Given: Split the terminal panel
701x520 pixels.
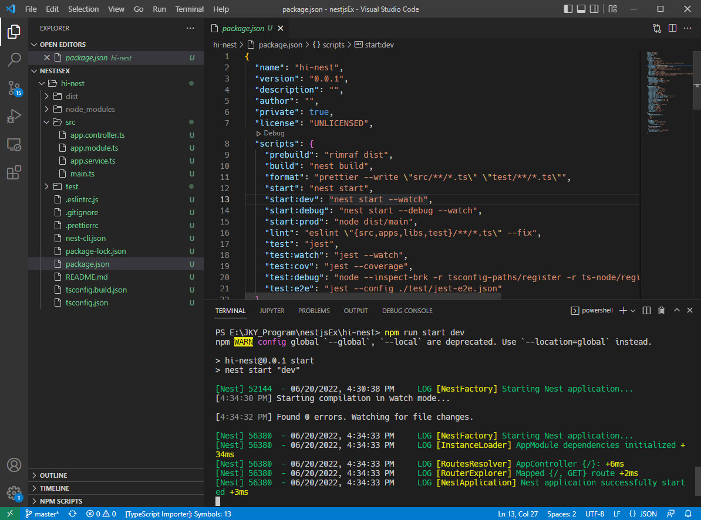Looking at the screenshot, I should tap(646, 311).
